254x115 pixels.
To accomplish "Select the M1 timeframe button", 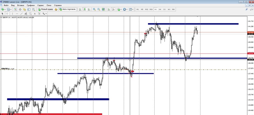I will coord(137,10).
